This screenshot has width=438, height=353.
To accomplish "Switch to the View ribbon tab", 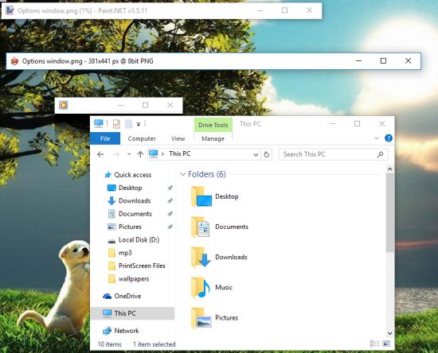I will pyautogui.click(x=178, y=138).
